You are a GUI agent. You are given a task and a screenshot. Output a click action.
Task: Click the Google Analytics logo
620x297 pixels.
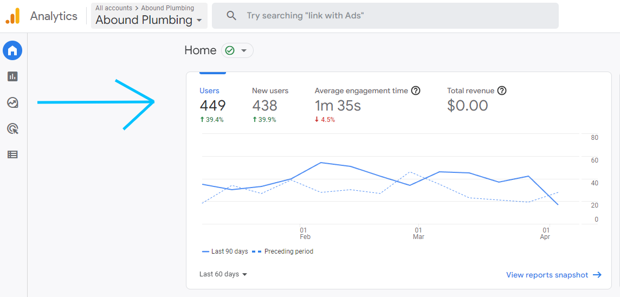click(x=12, y=16)
